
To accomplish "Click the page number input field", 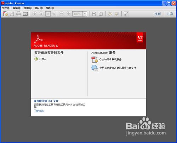I will click(48, 14).
